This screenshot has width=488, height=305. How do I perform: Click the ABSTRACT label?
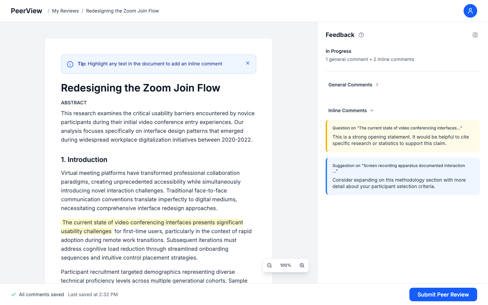click(x=74, y=103)
